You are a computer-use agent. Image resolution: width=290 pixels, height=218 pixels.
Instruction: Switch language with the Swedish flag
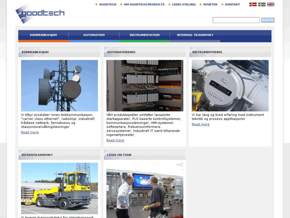click(x=262, y=4)
